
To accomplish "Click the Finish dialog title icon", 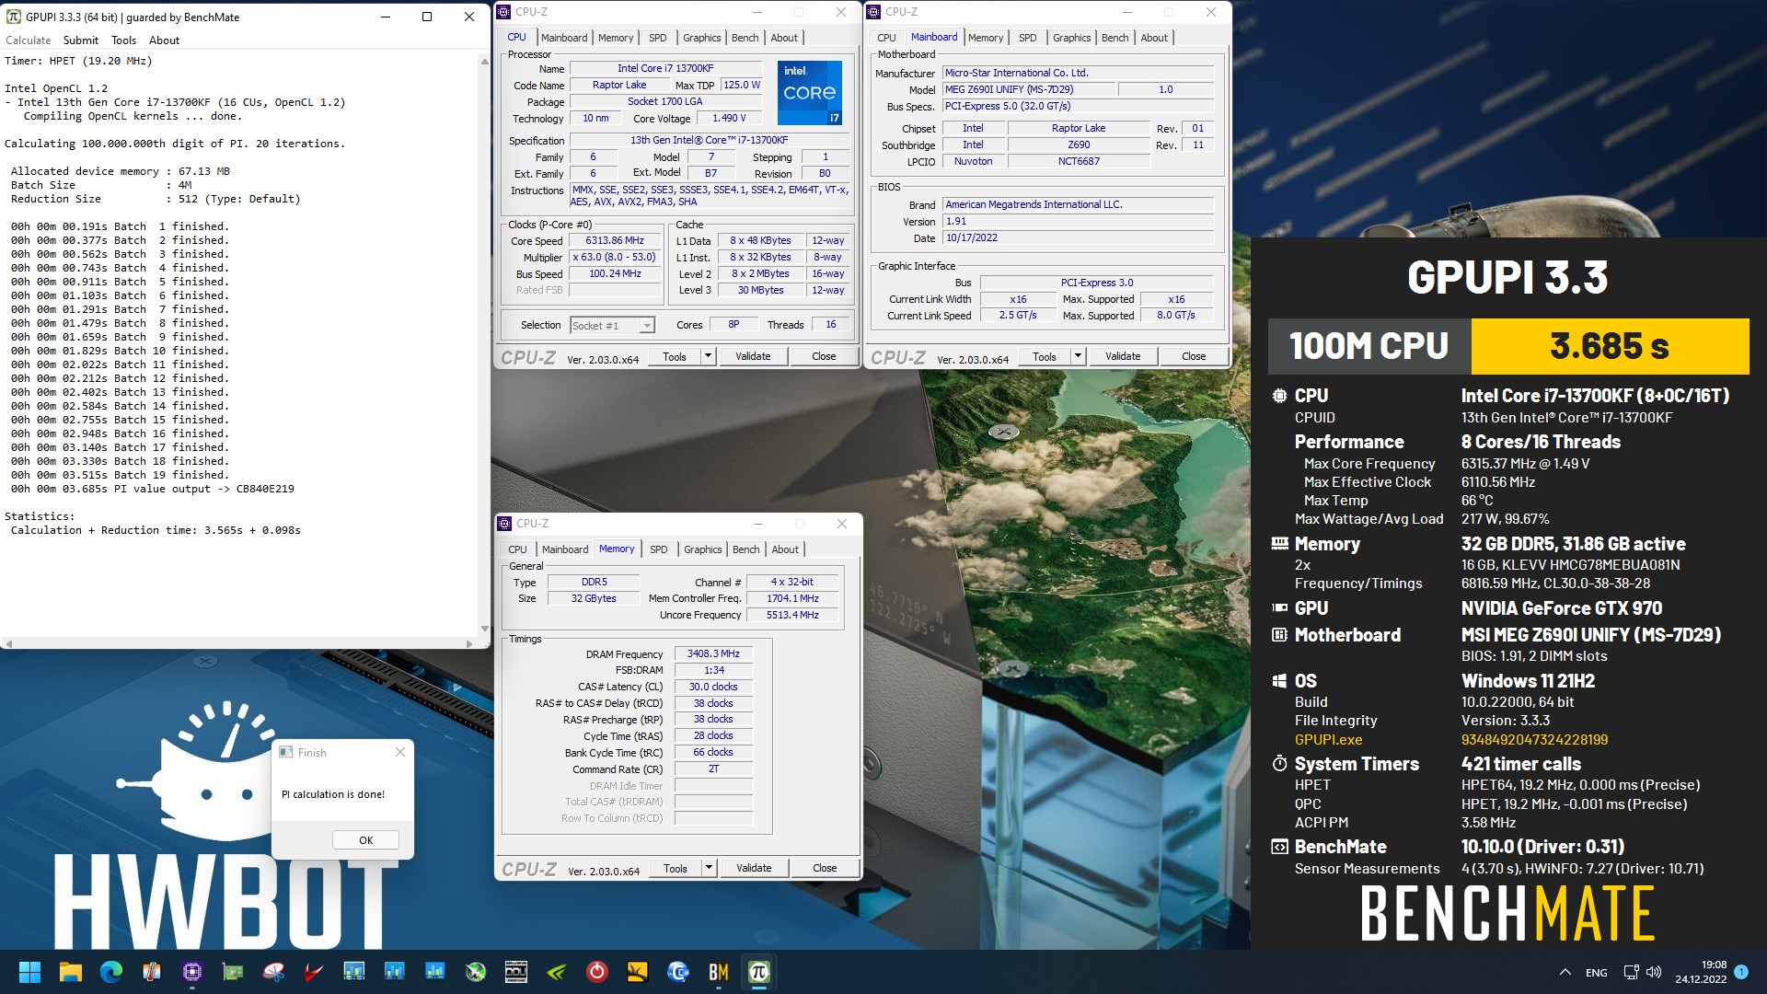I will [x=285, y=752].
